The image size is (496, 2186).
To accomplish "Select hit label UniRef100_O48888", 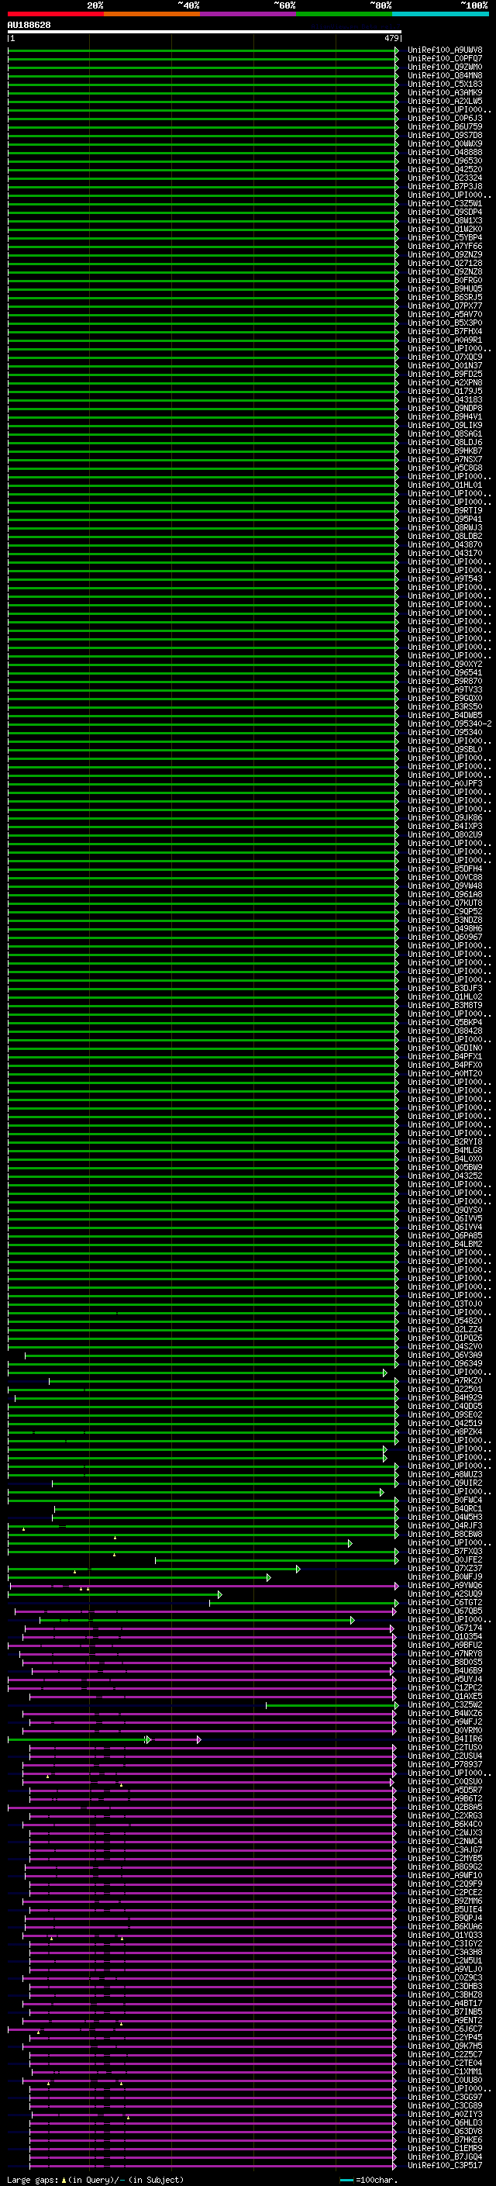I will tap(445, 152).
